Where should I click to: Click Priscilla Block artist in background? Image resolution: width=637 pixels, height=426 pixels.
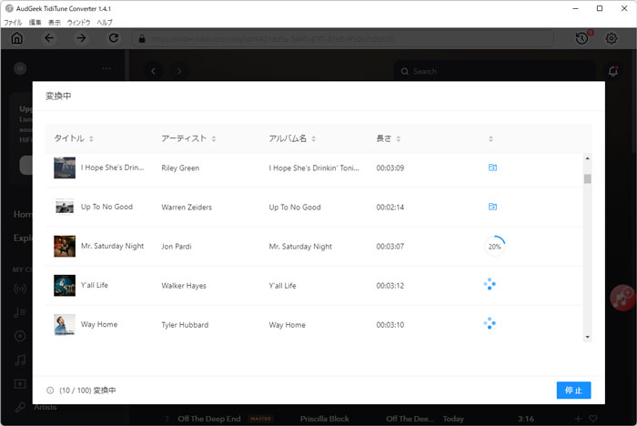point(325,419)
